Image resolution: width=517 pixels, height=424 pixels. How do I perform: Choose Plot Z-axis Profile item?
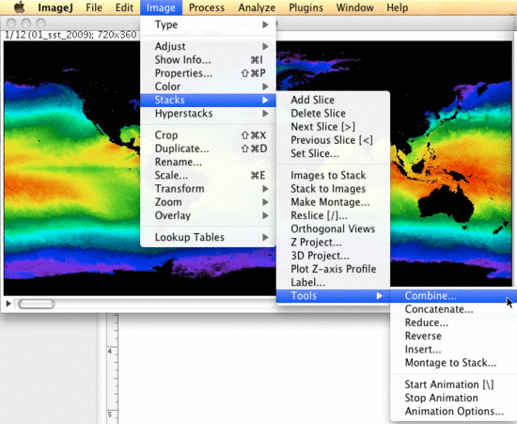point(333,269)
